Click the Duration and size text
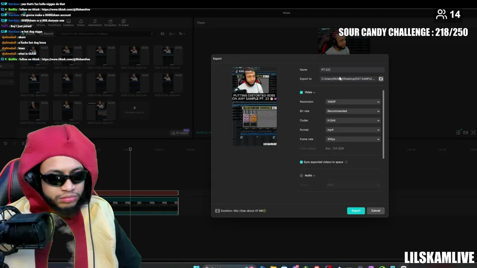 (242, 211)
